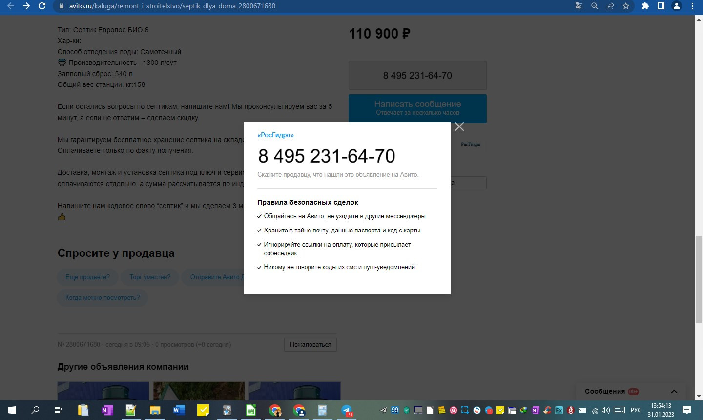
Task: Click the 'Спросите у продавца' heading
Action: [x=116, y=253]
